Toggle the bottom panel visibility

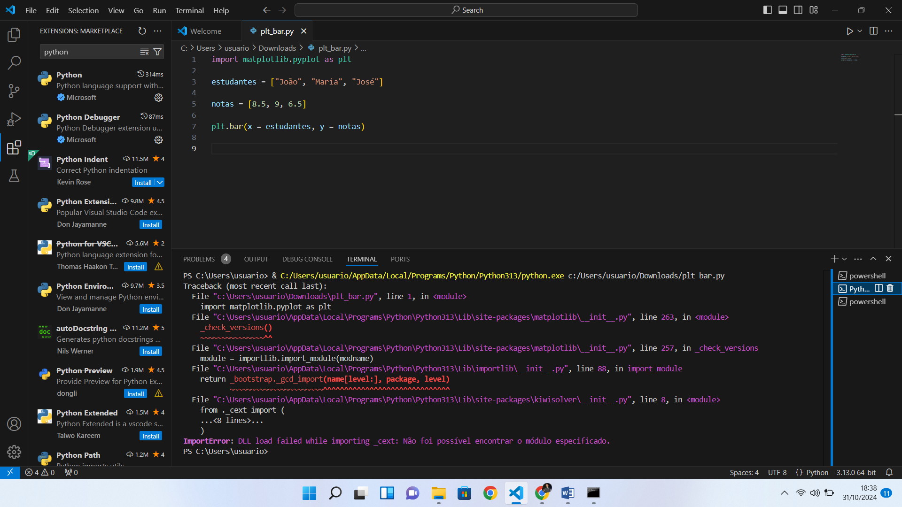click(x=783, y=10)
